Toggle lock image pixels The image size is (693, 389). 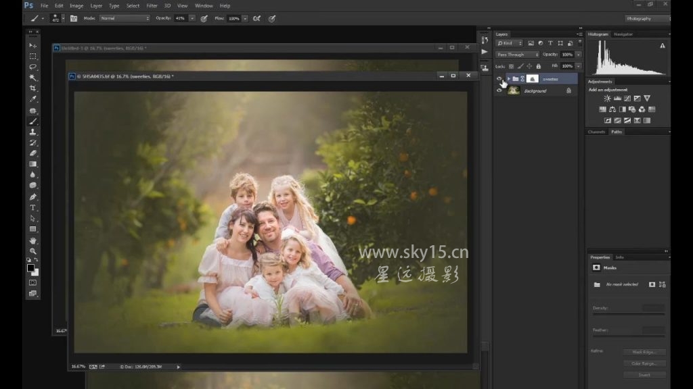(x=520, y=66)
